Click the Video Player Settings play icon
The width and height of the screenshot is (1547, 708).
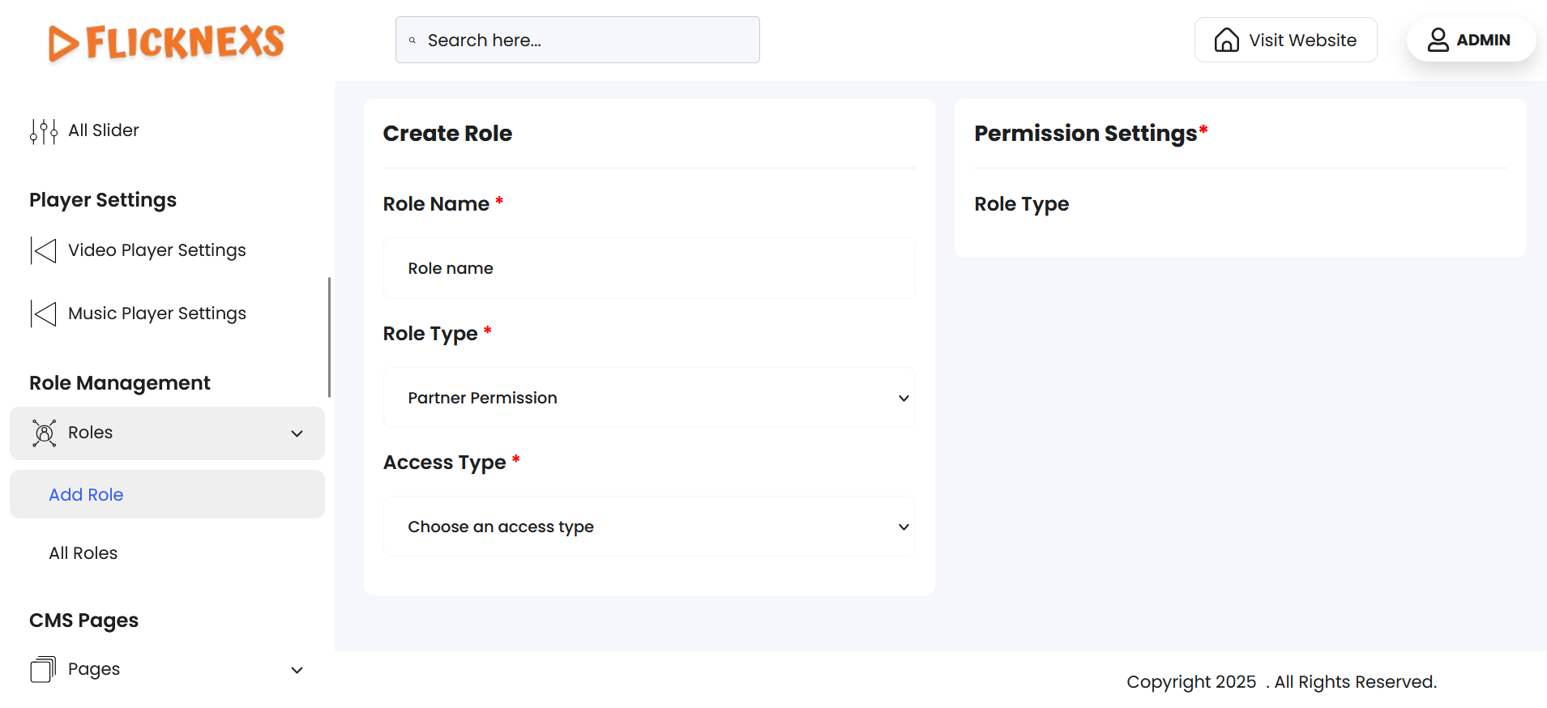(44, 251)
